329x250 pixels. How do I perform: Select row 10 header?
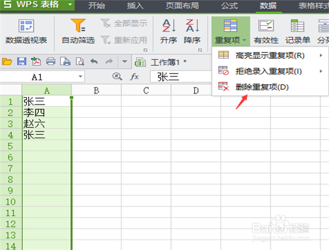(x=11, y=201)
